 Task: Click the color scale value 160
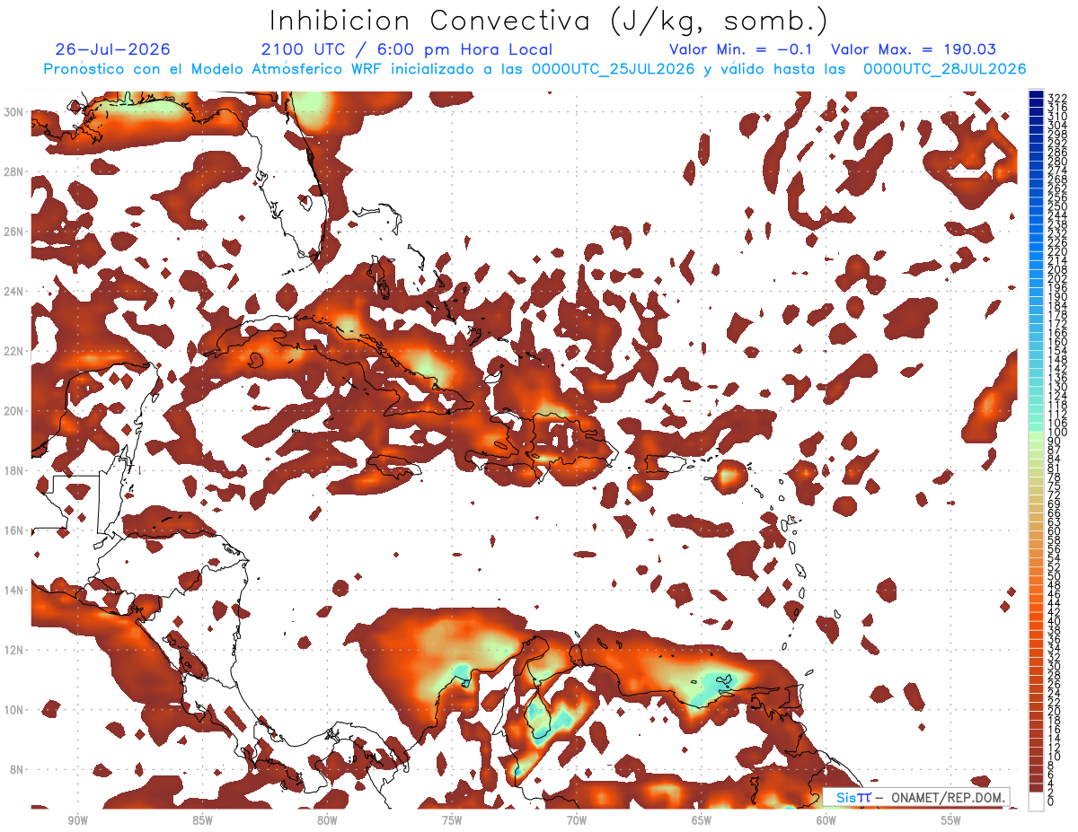[x=1057, y=342]
